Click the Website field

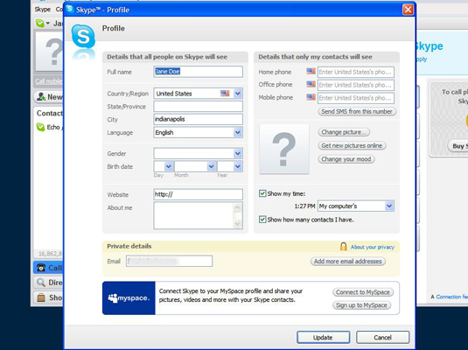coord(199,194)
